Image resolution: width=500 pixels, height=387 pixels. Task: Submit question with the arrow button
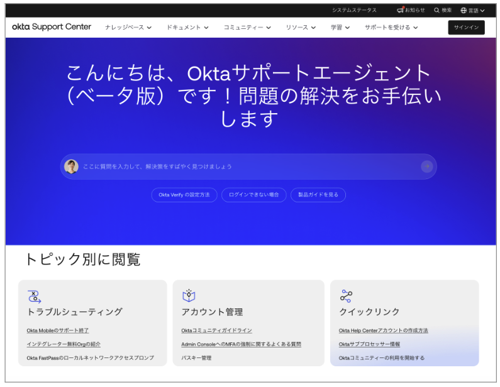pos(426,166)
